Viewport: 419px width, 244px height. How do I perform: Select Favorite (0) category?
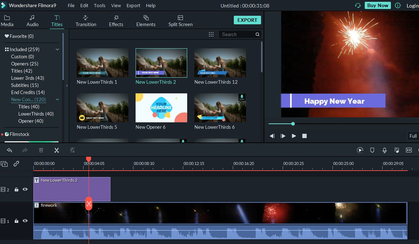pyautogui.click(x=19, y=36)
